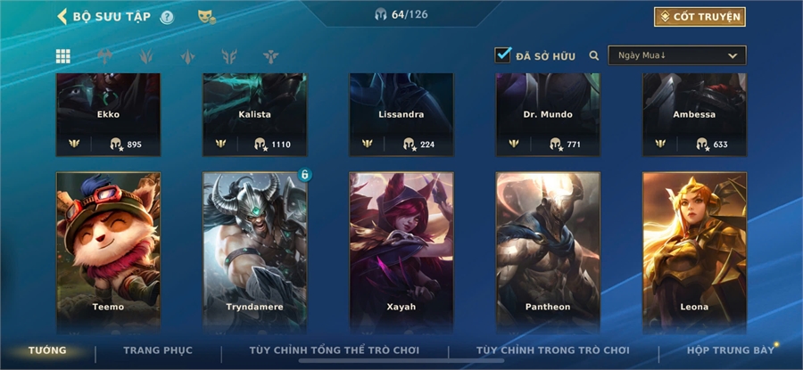Switch to the Trang Phục tab
The width and height of the screenshot is (803, 370).
[x=158, y=350]
